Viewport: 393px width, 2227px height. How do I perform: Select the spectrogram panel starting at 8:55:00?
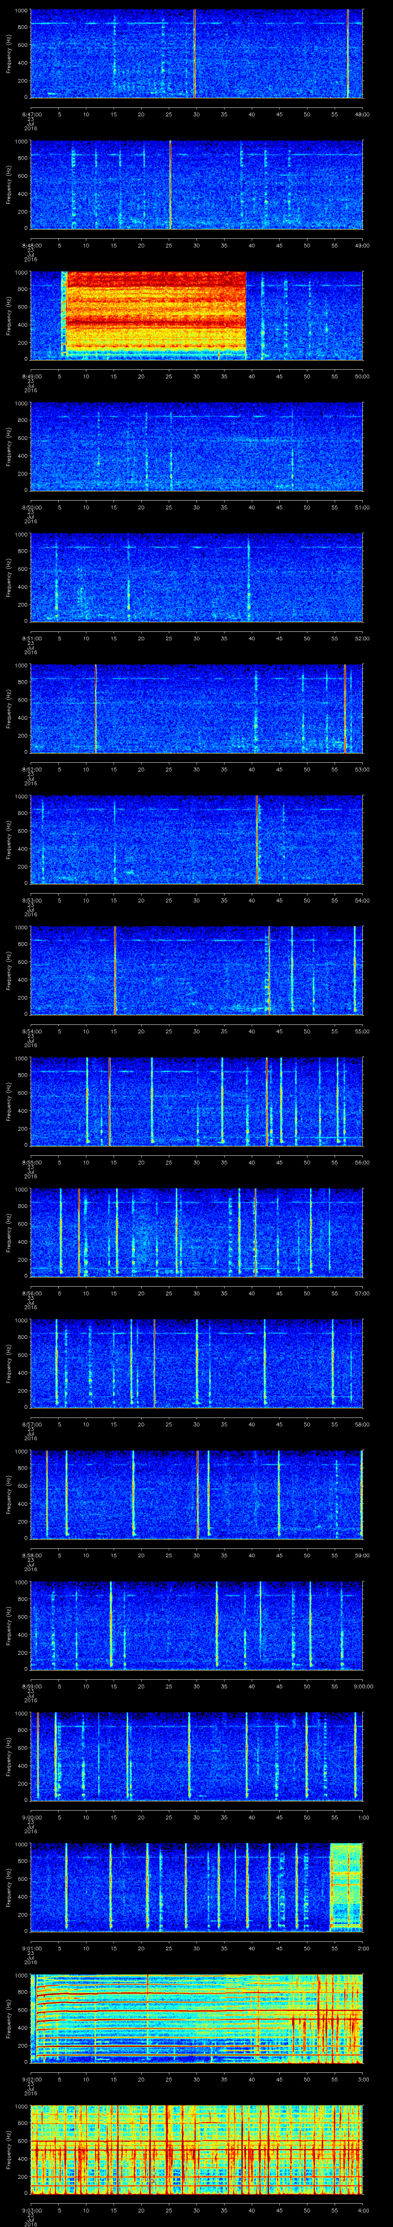pos(197,1101)
